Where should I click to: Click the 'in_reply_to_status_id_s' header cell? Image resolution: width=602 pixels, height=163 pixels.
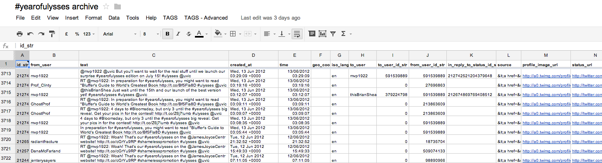pyautogui.click(x=471, y=64)
